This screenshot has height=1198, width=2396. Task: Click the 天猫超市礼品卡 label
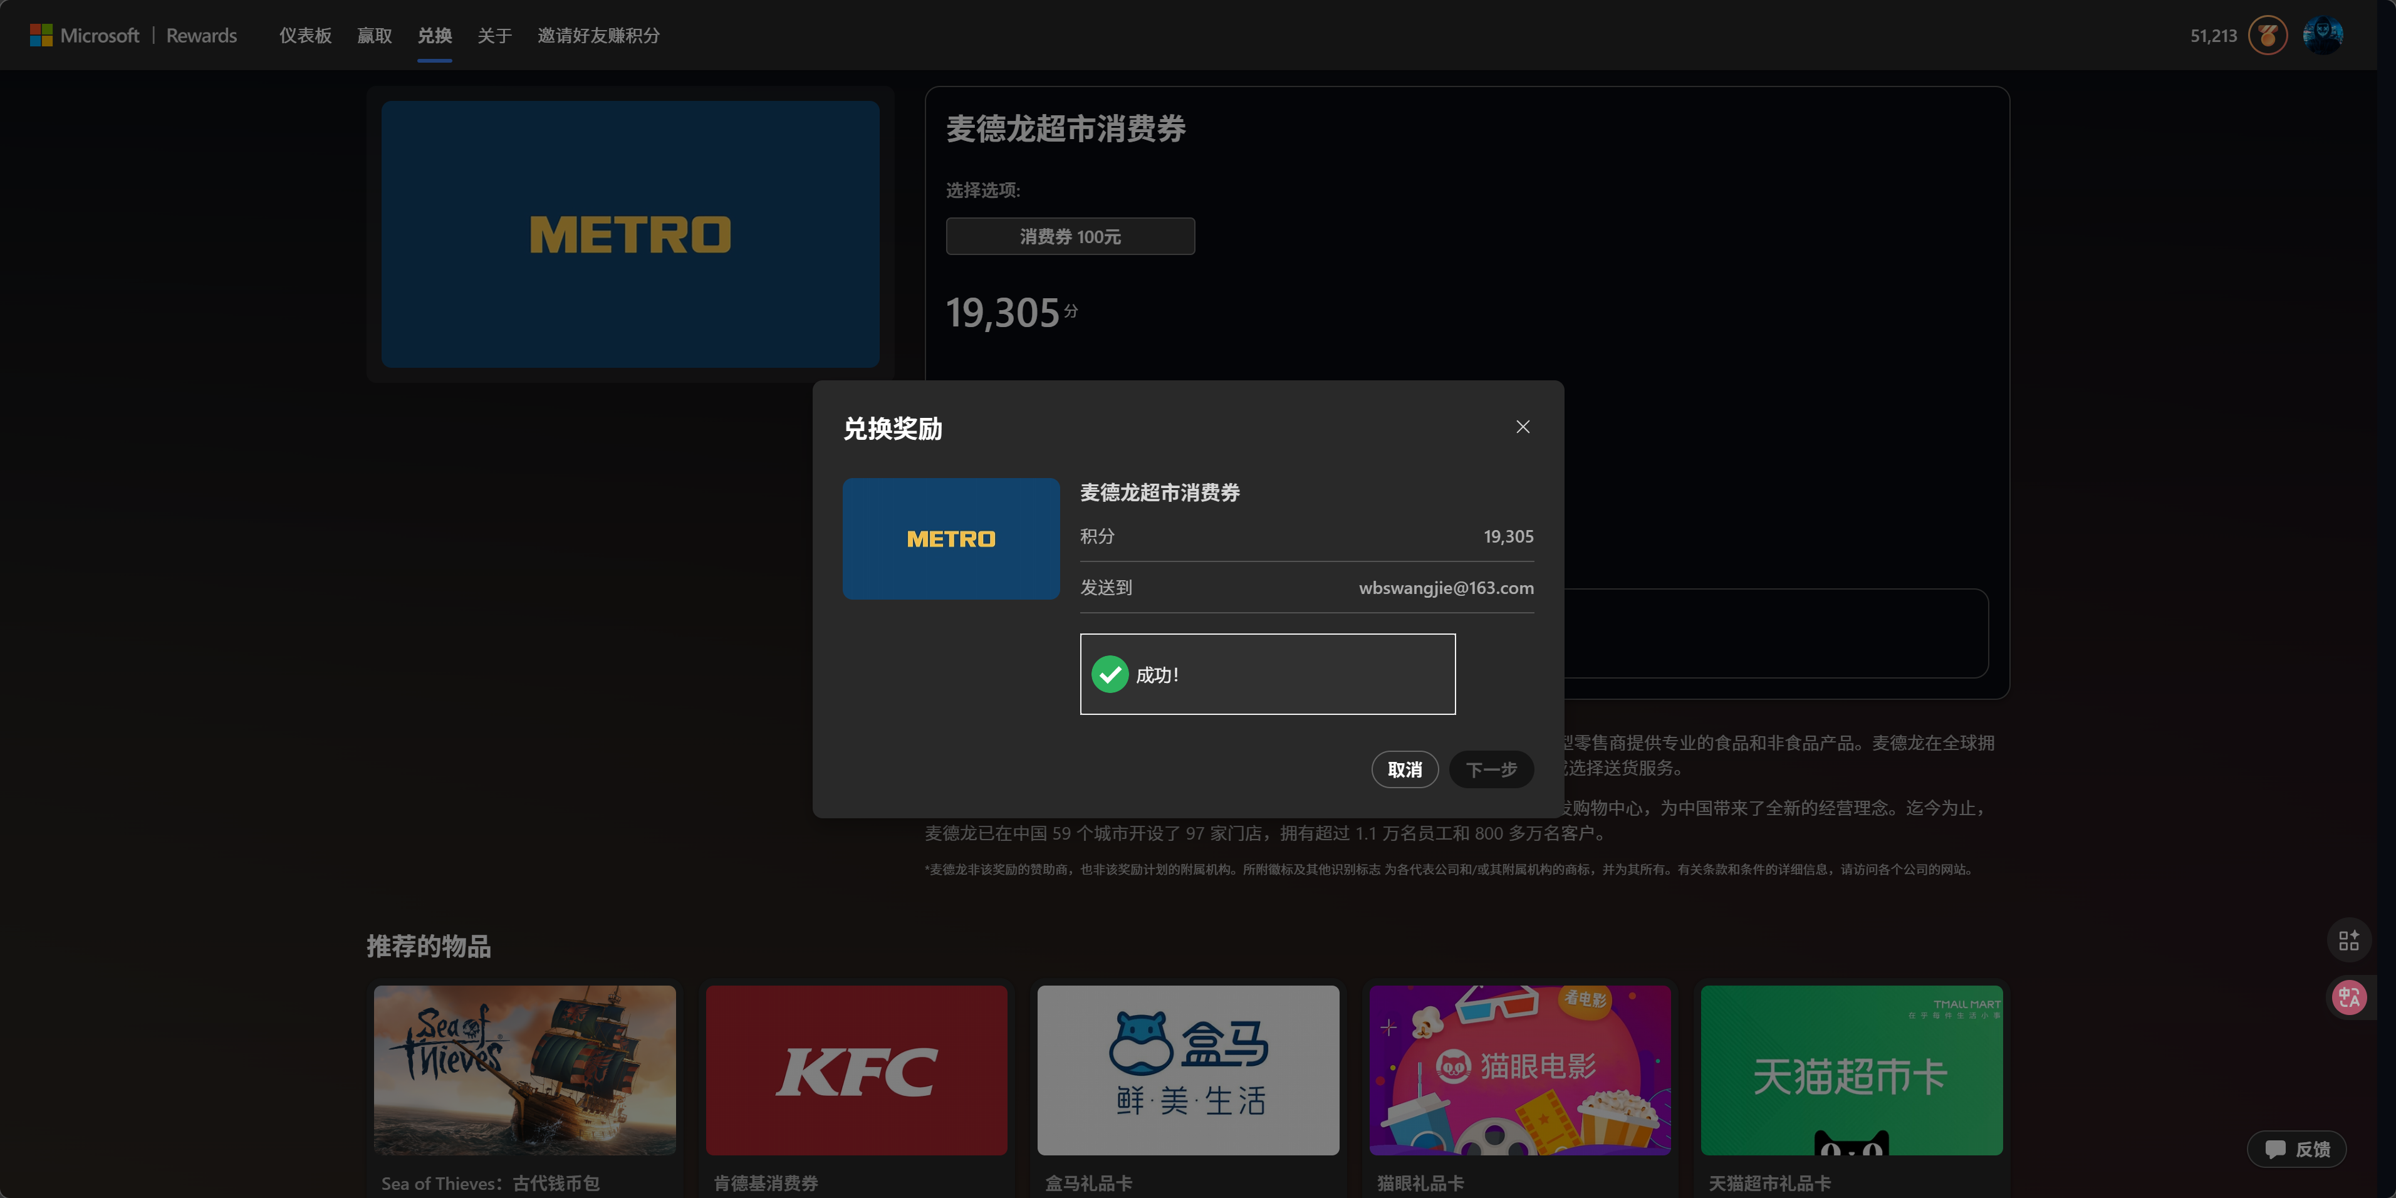[x=1769, y=1183]
